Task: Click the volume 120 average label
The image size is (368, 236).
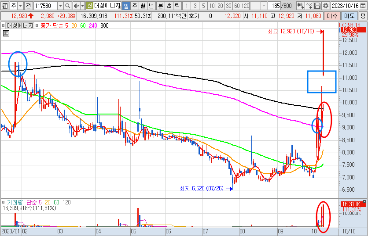Action: tap(66, 202)
